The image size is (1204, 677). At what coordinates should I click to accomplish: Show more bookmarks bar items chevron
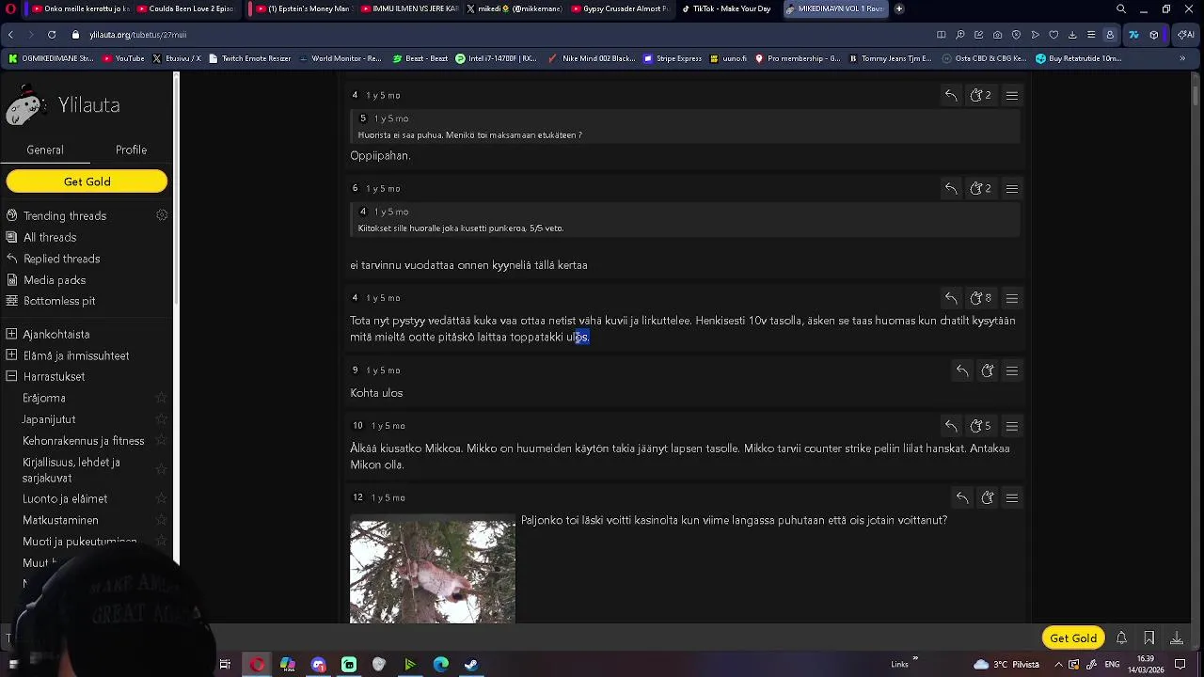(x=1182, y=58)
